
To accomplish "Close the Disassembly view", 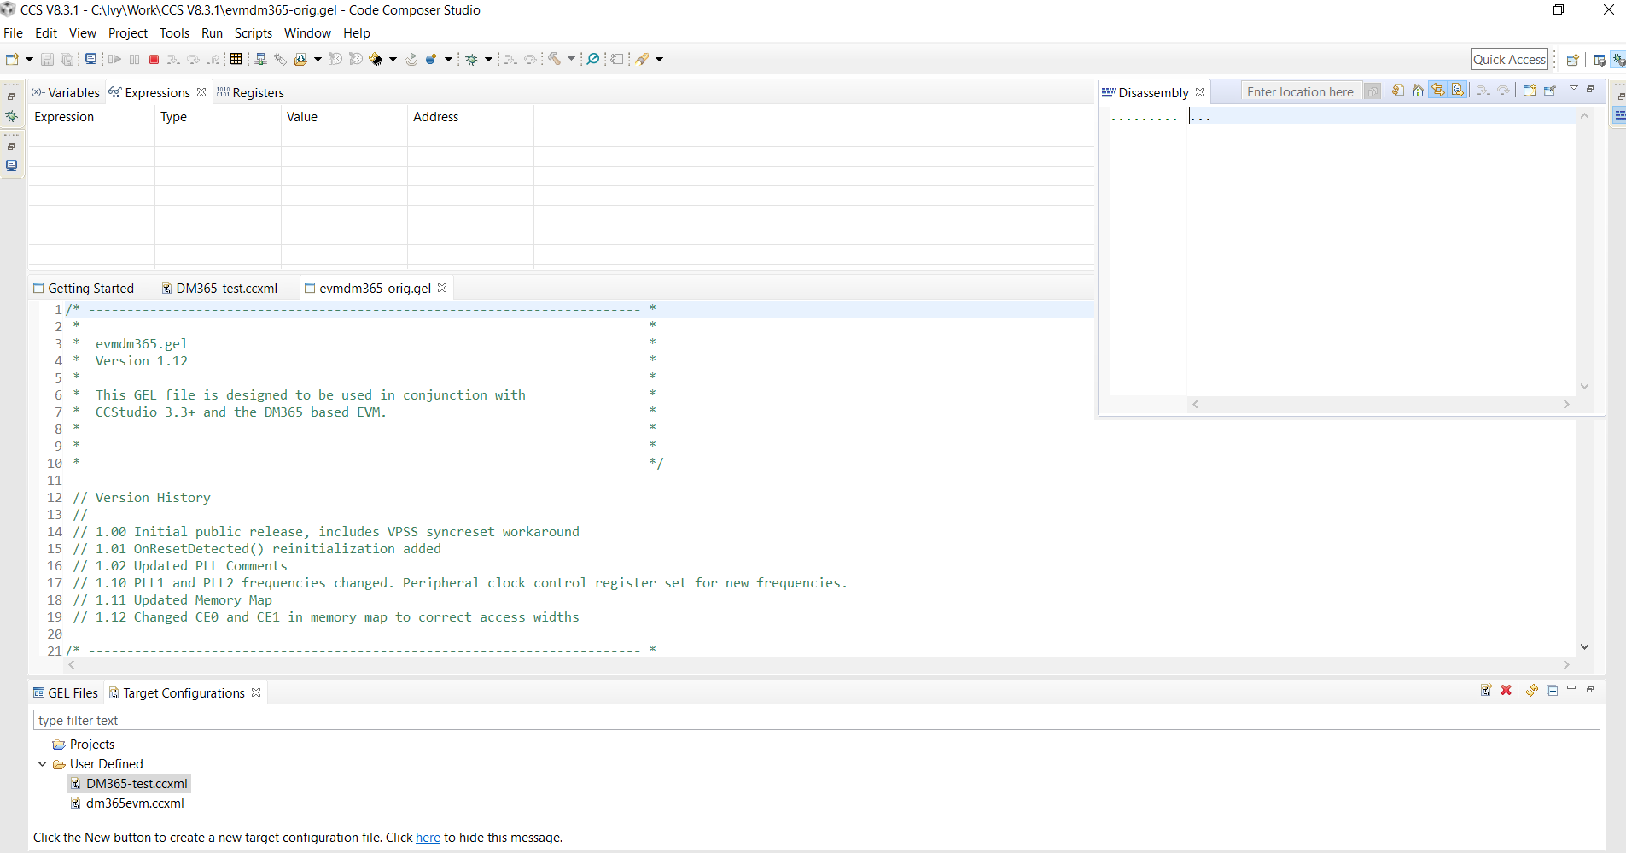I will pos(1200,92).
